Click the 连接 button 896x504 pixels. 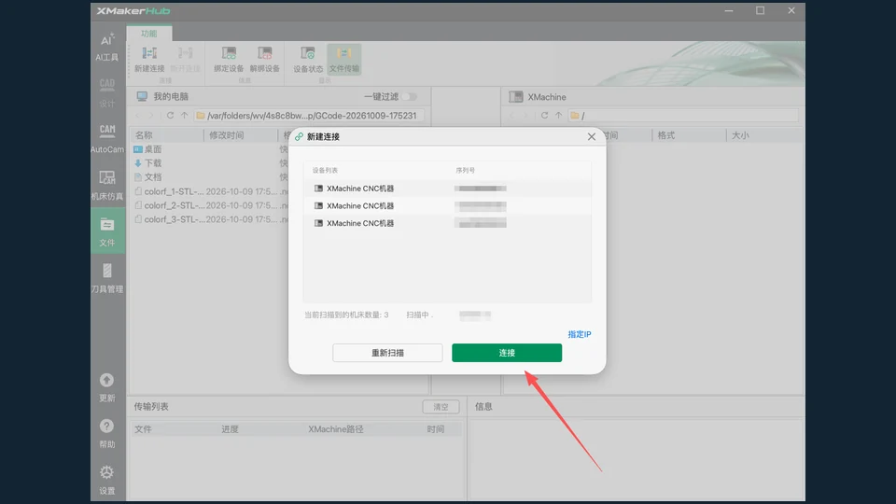click(507, 353)
